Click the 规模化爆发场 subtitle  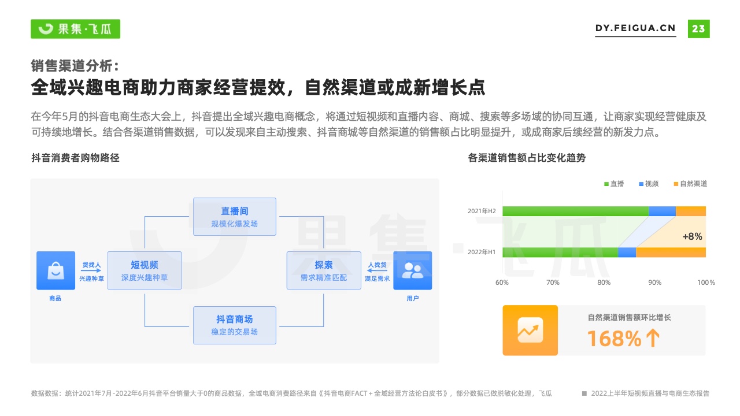tap(234, 224)
